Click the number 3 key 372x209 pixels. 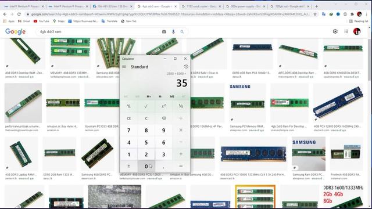163,154
